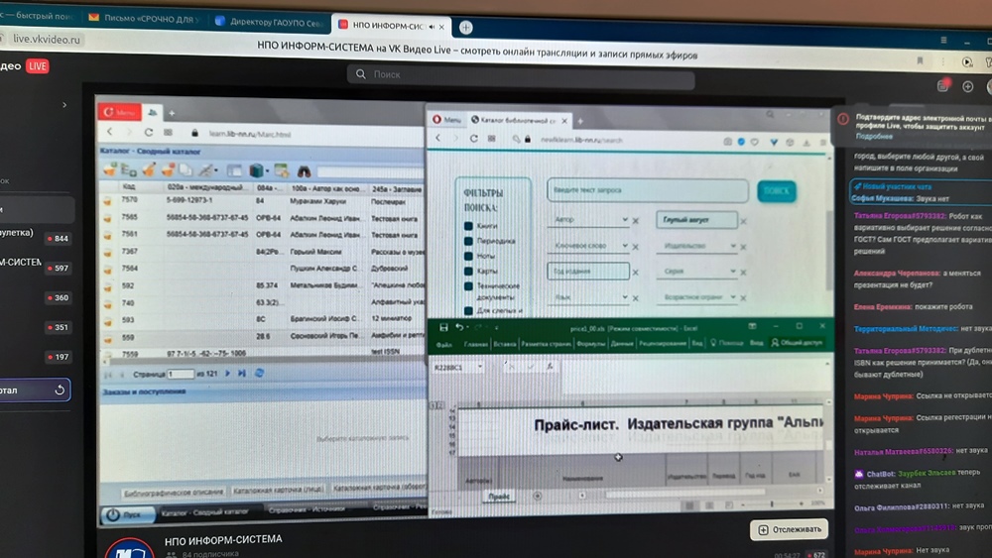Click the Общий доступ button in Excel
This screenshot has height=558, width=992.
(797, 343)
